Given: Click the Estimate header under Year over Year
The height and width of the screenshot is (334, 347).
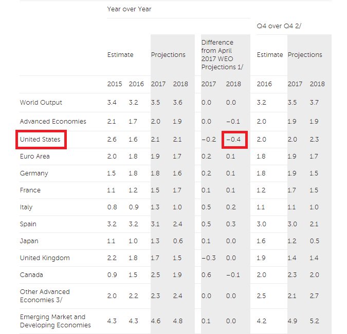Looking at the screenshot, I should point(120,55).
